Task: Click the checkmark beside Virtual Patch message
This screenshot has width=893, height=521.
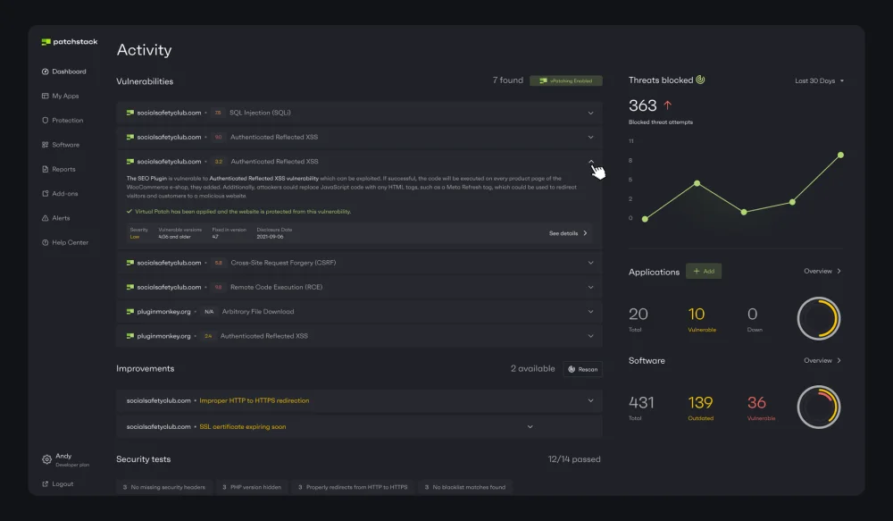Action: pos(129,212)
